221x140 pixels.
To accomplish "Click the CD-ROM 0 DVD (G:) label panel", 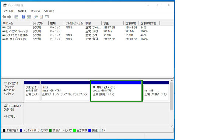I will click(13, 114).
